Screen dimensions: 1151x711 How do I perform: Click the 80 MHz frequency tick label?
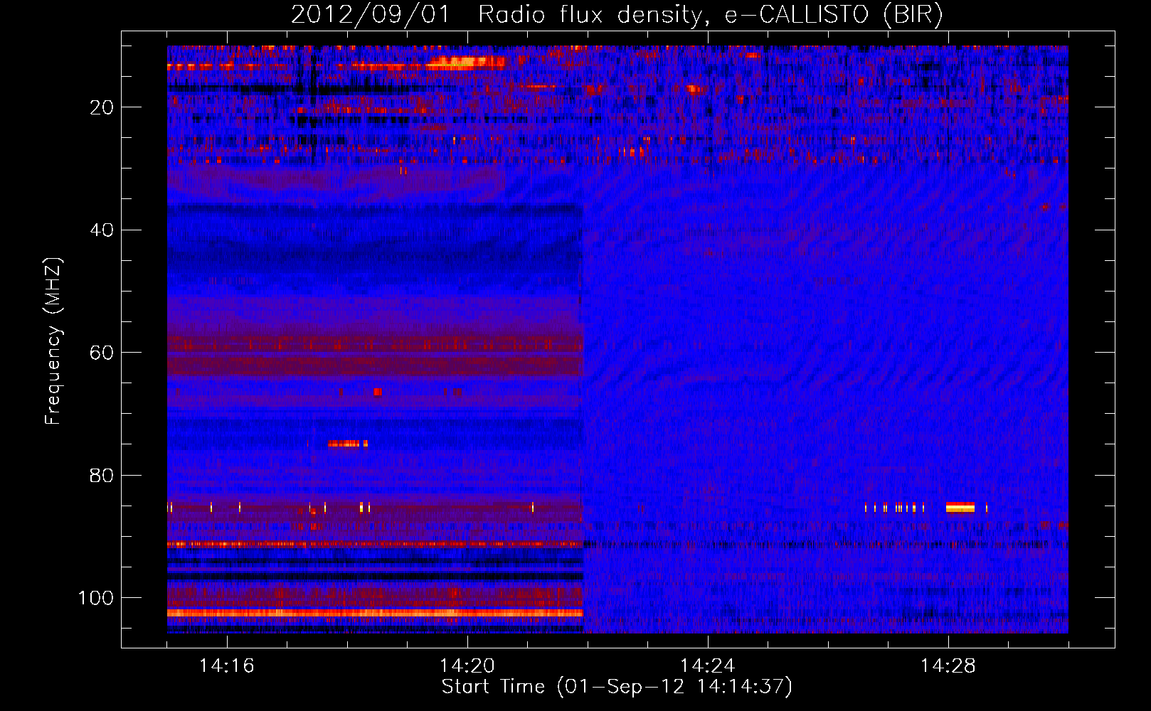pos(102,476)
